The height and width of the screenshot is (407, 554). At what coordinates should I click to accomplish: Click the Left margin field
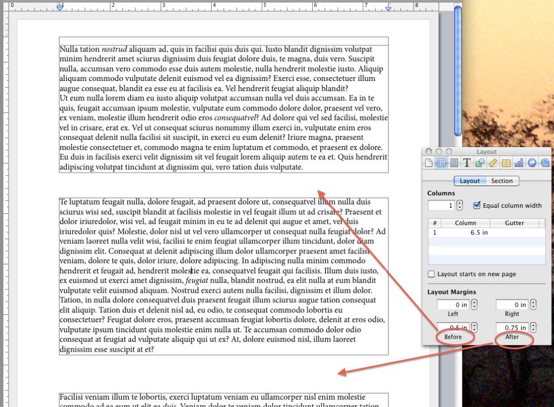point(453,305)
